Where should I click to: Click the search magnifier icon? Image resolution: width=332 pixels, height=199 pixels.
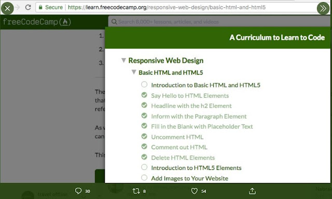tap(114, 22)
